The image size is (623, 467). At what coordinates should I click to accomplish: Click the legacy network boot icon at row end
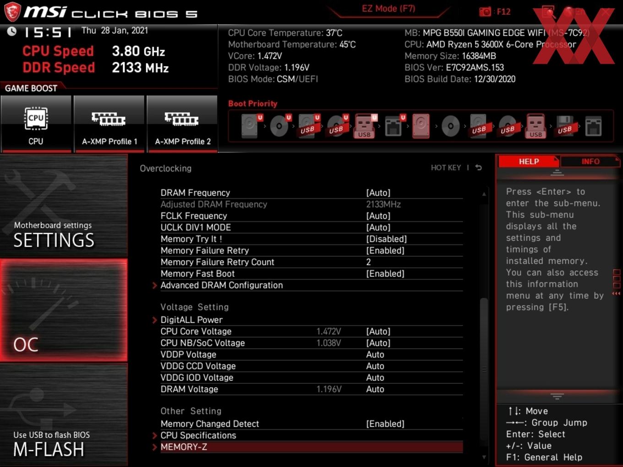click(593, 126)
